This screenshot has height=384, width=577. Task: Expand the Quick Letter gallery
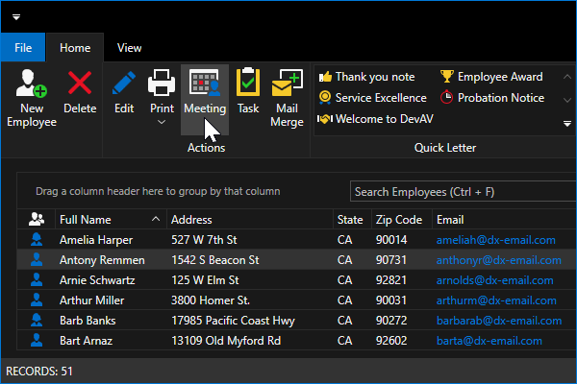point(567,123)
